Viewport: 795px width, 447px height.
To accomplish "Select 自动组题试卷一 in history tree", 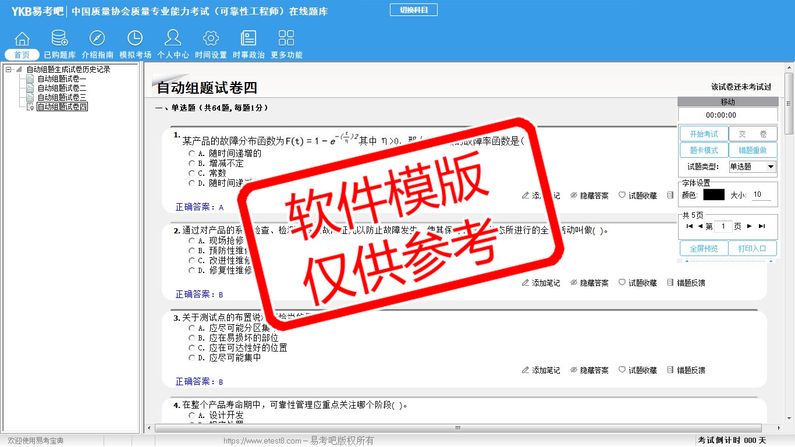I will (x=62, y=79).
